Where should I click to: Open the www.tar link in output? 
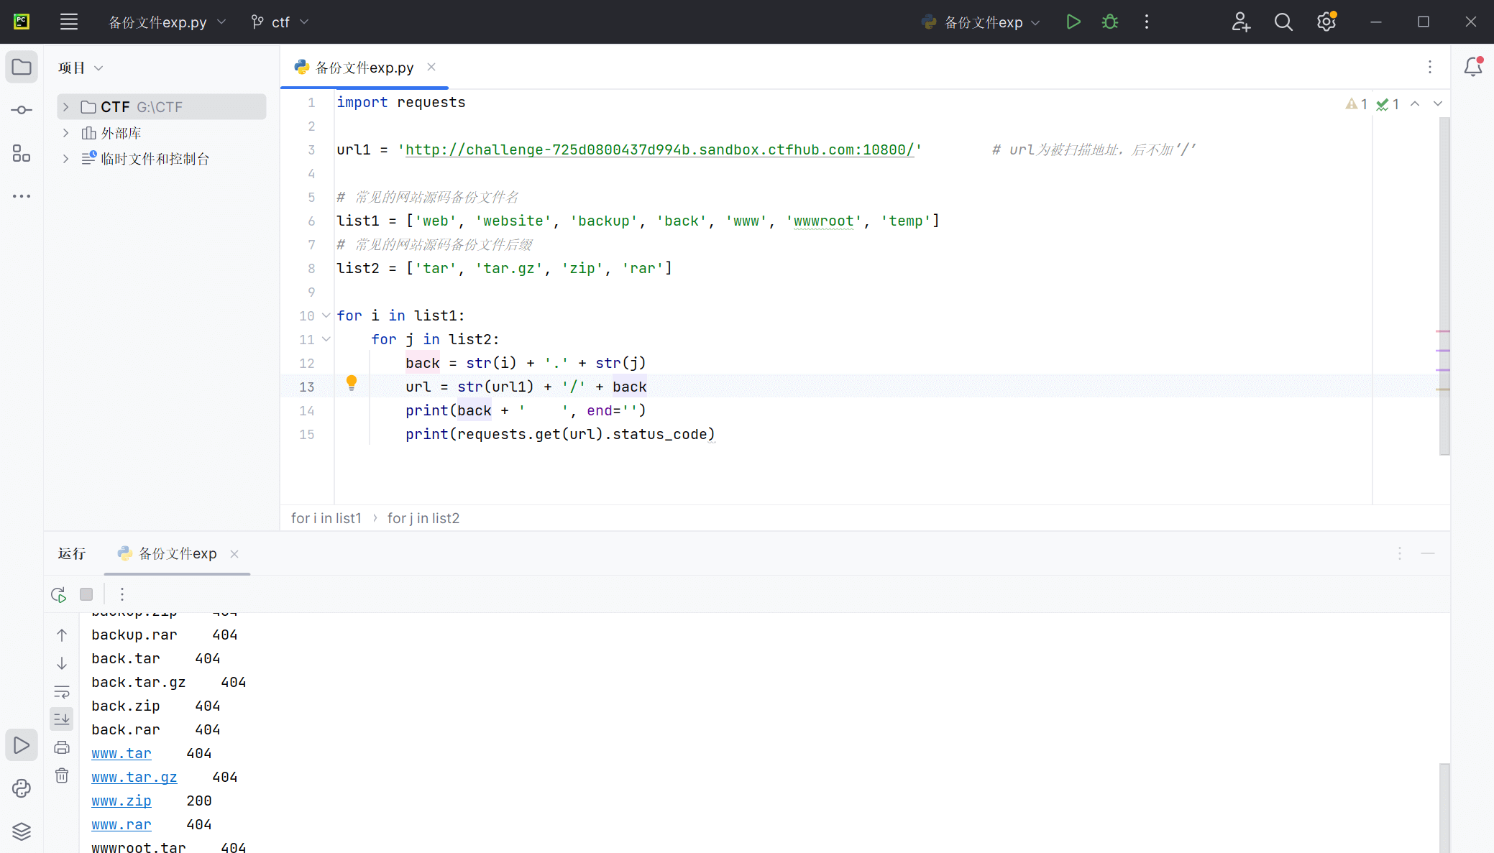click(x=122, y=754)
